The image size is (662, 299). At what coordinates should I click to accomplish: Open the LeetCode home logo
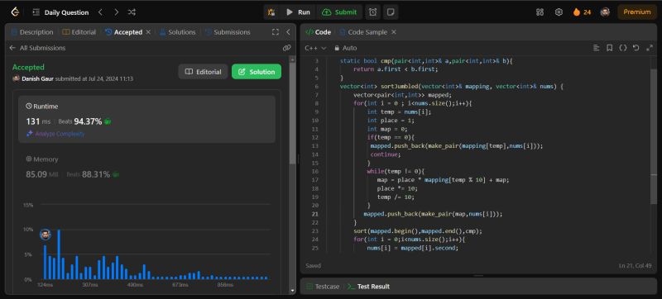tap(15, 12)
